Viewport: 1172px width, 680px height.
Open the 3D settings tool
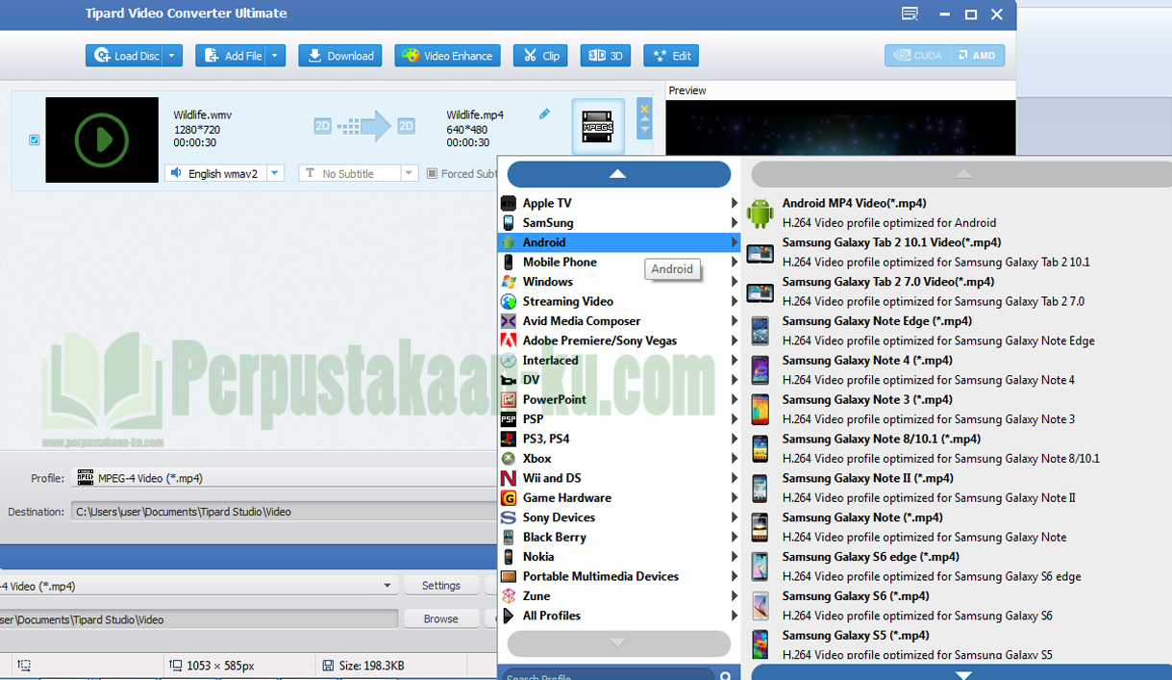pos(606,56)
